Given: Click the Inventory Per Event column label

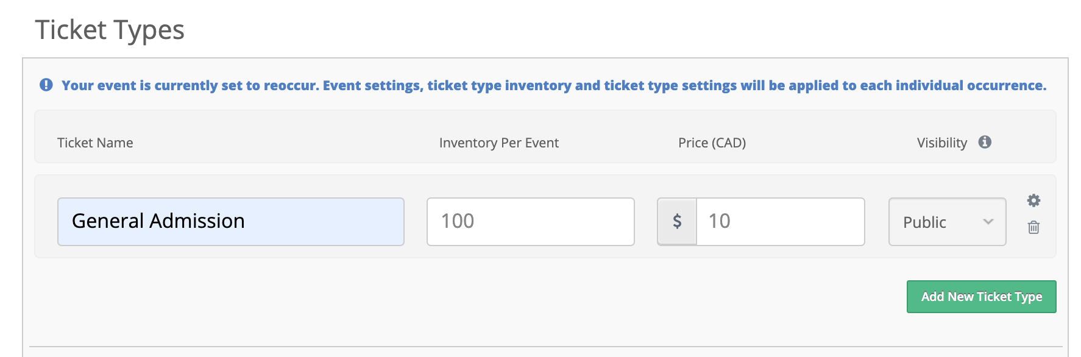Looking at the screenshot, I should pyautogui.click(x=498, y=143).
